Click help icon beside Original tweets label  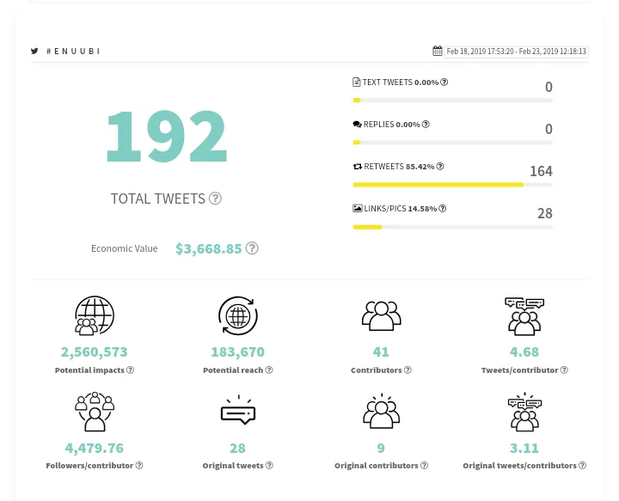[x=269, y=466]
